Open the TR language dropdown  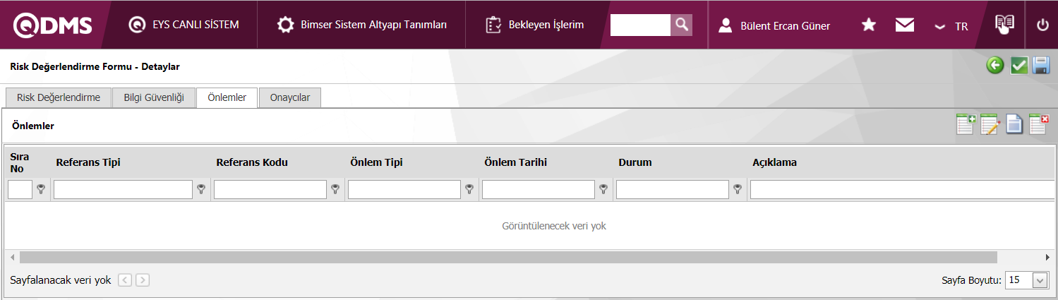pyautogui.click(x=951, y=26)
